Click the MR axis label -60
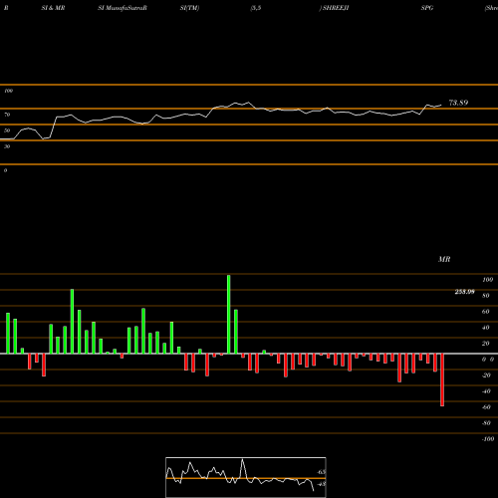 (486, 407)
